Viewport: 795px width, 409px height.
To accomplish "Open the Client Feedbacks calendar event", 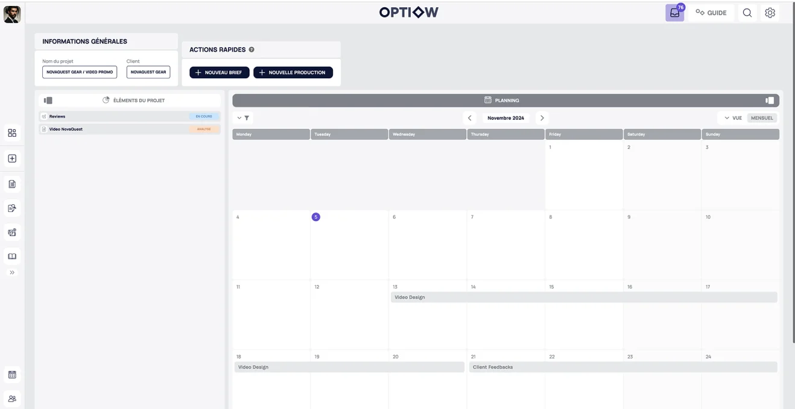I will point(622,367).
